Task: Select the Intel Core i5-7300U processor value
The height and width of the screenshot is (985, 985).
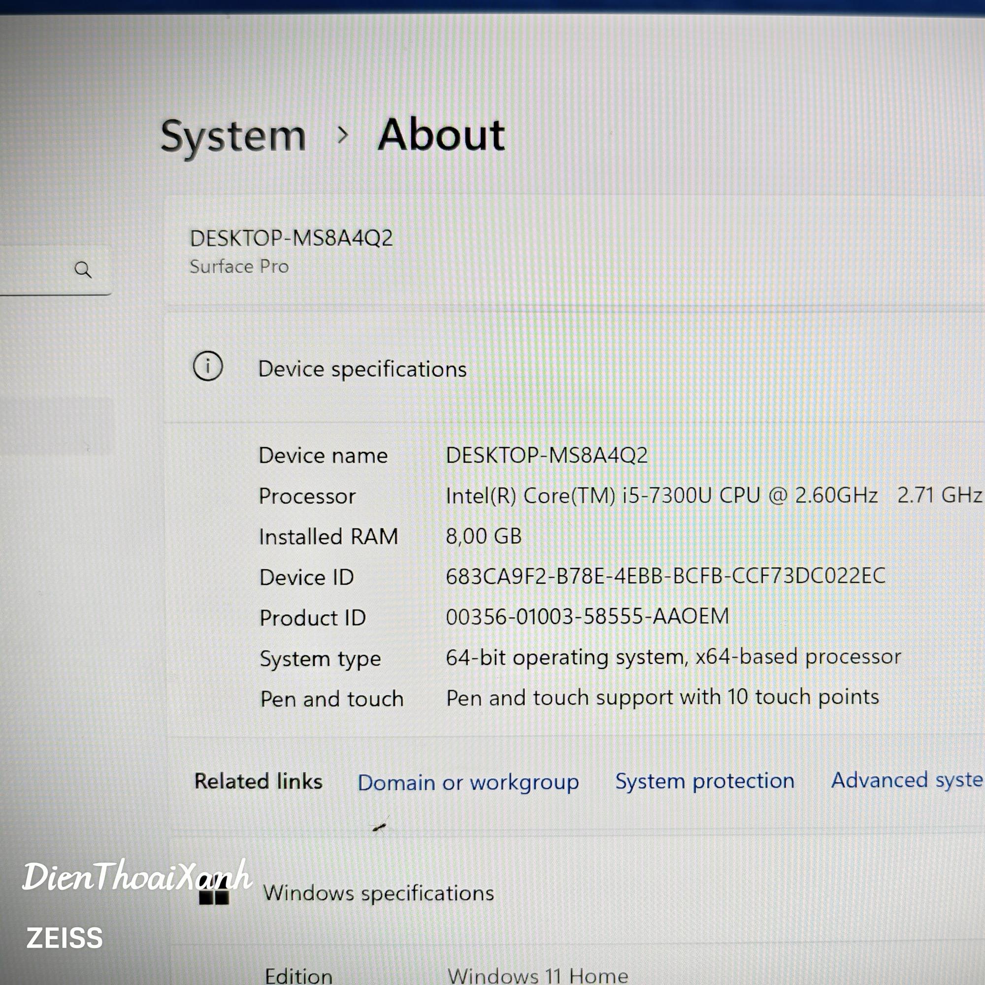Action: (714, 495)
